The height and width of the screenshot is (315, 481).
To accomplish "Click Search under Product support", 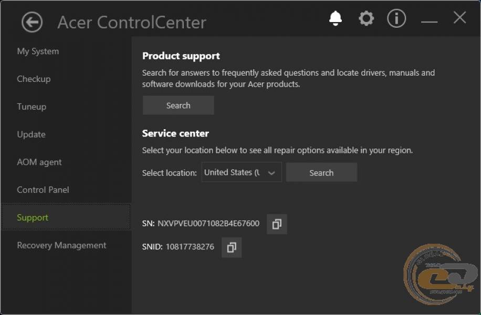I will [178, 106].
